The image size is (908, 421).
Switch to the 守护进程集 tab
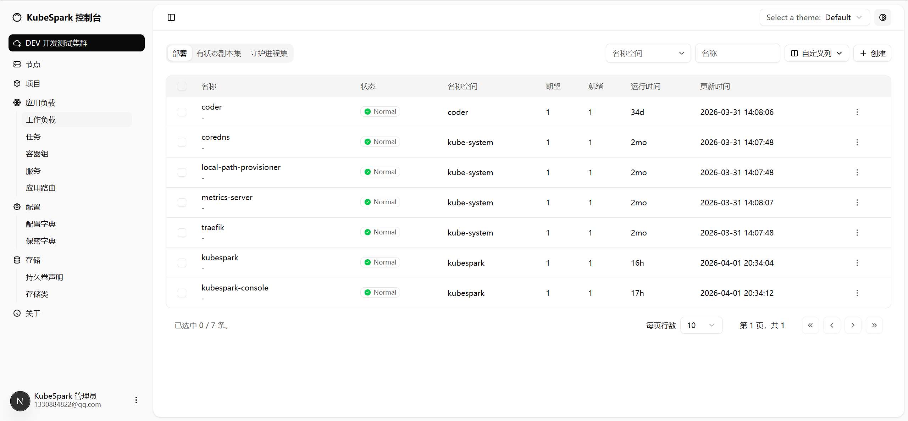[269, 53]
